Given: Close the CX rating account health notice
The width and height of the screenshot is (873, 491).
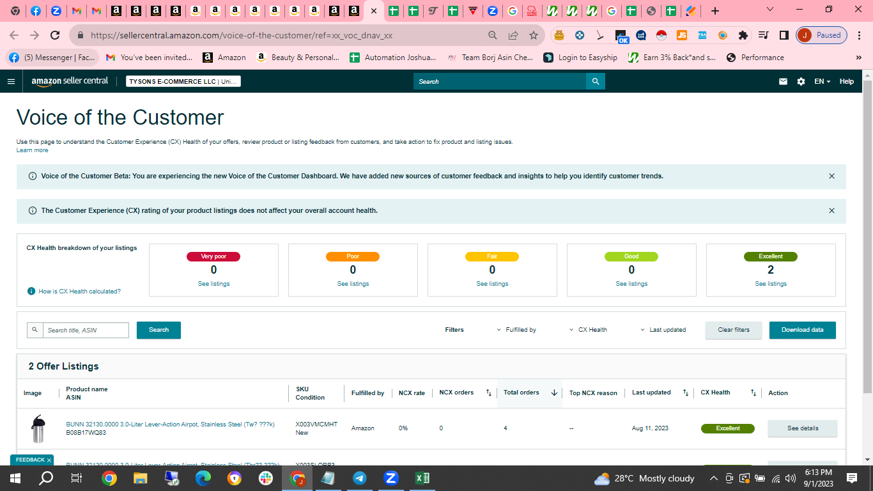Looking at the screenshot, I should (831, 210).
